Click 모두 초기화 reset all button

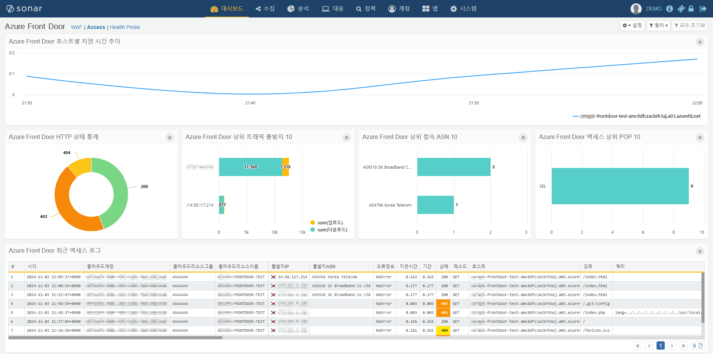pos(690,25)
